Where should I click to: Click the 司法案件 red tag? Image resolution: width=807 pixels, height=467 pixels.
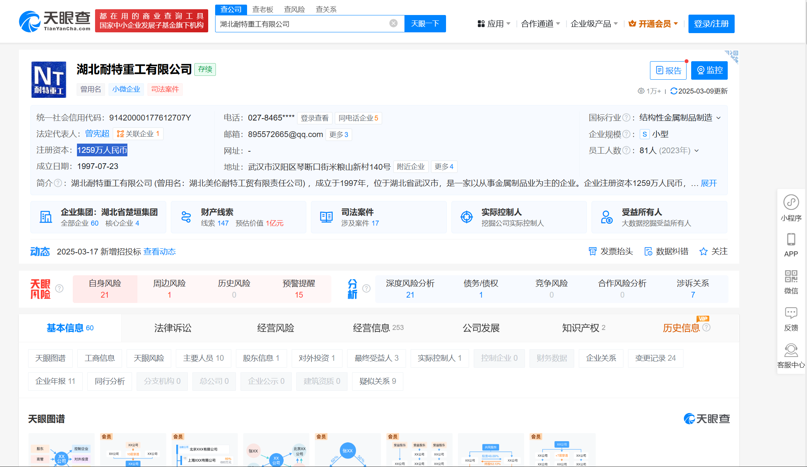click(165, 89)
